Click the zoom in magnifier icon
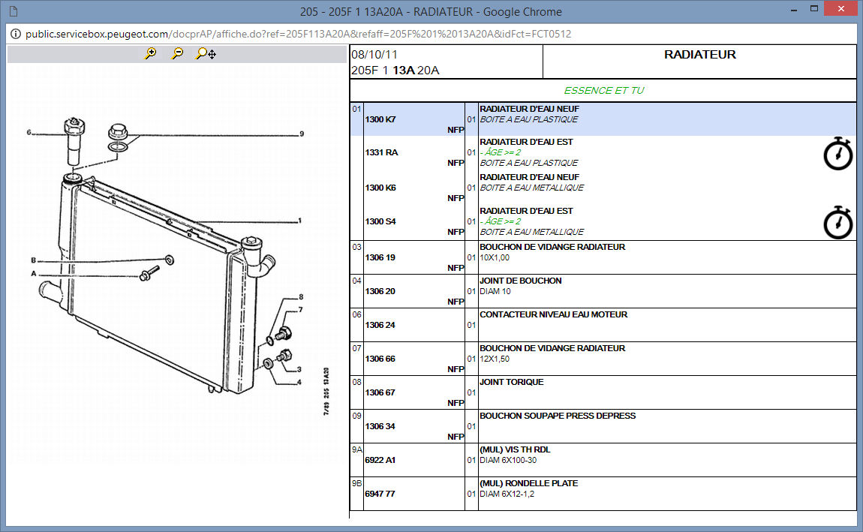863x532 pixels. pos(151,53)
